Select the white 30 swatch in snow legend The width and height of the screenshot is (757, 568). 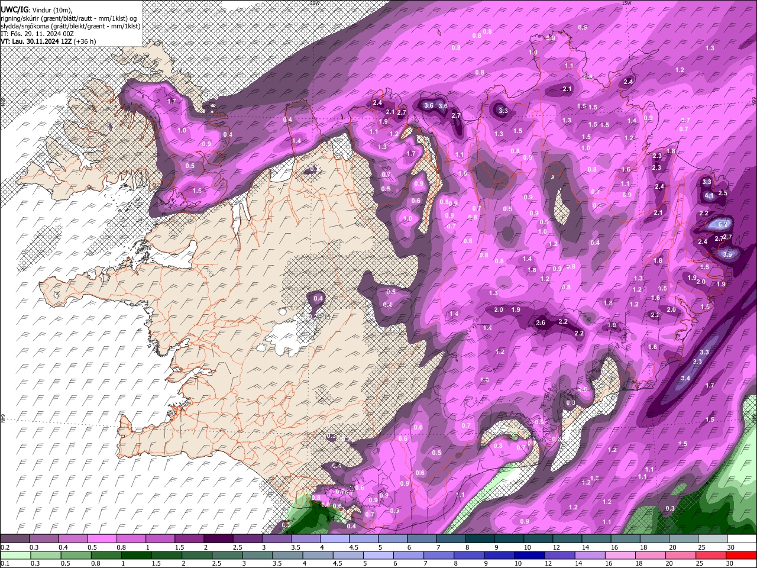click(742, 539)
